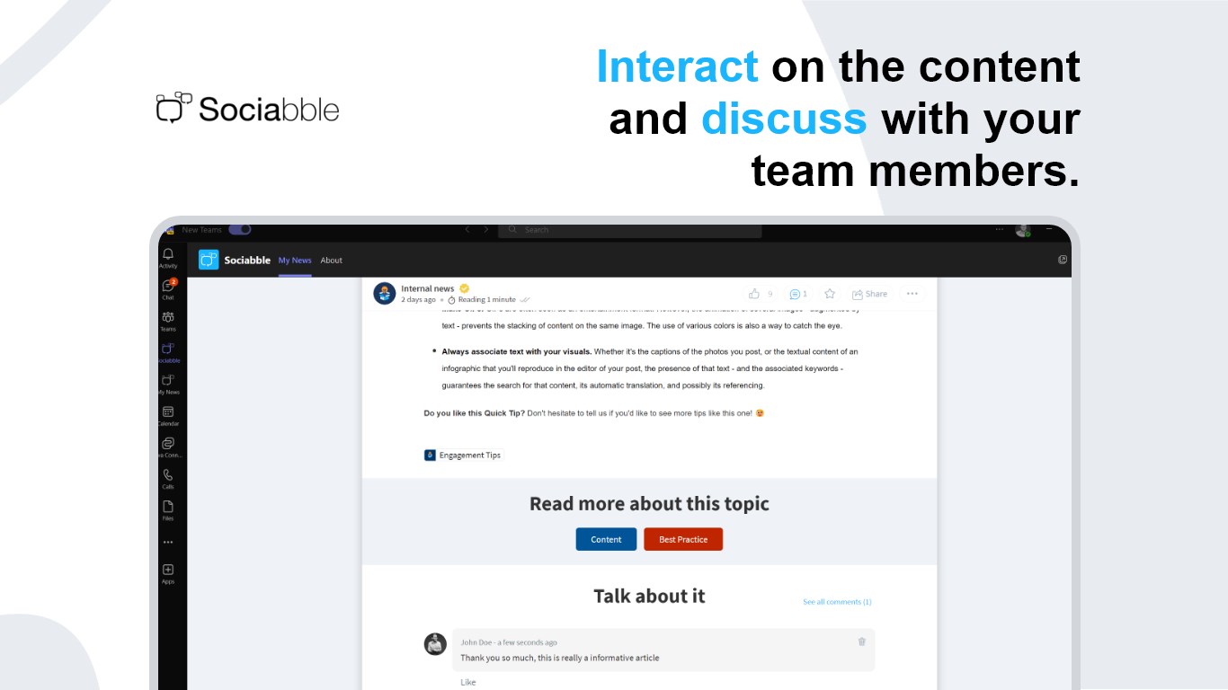Open Calls in the sidebar
The image size is (1228, 690).
(x=168, y=478)
